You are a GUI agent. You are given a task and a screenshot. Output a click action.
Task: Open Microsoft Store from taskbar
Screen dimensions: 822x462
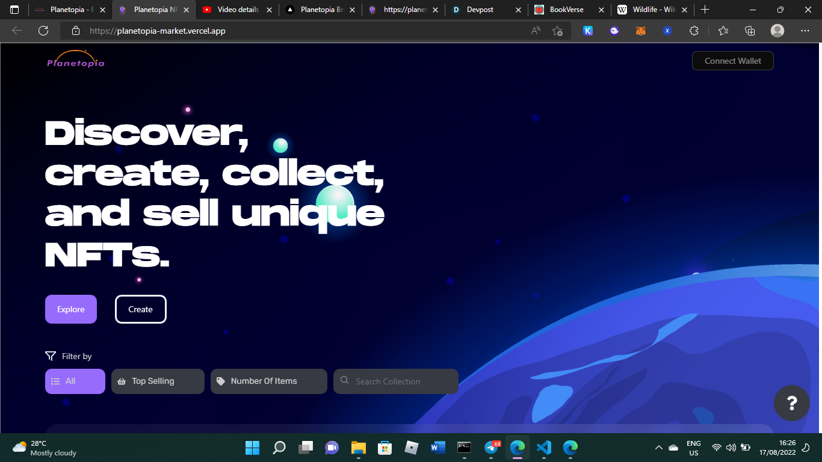pyautogui.click(x=385, y=448)
